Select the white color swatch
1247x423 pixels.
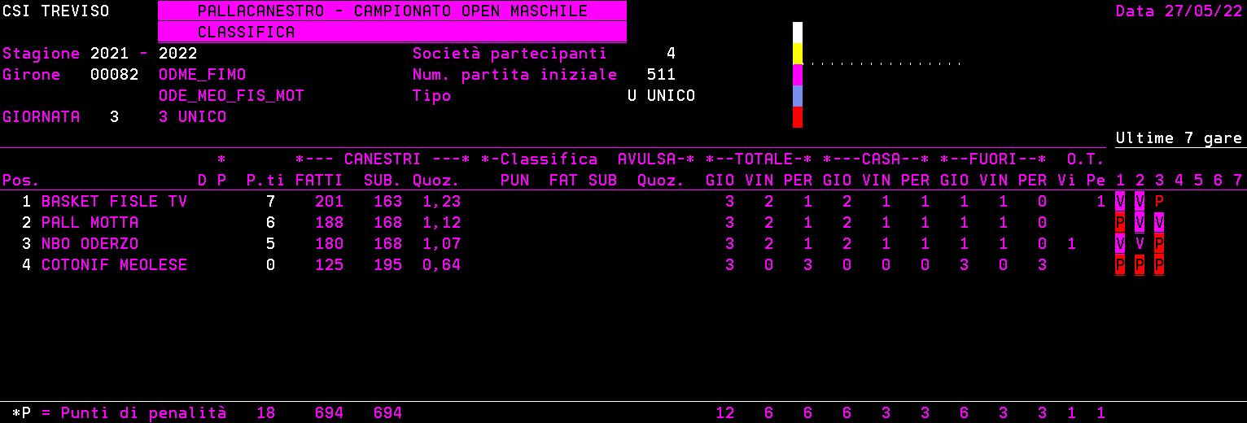[798, 33]
